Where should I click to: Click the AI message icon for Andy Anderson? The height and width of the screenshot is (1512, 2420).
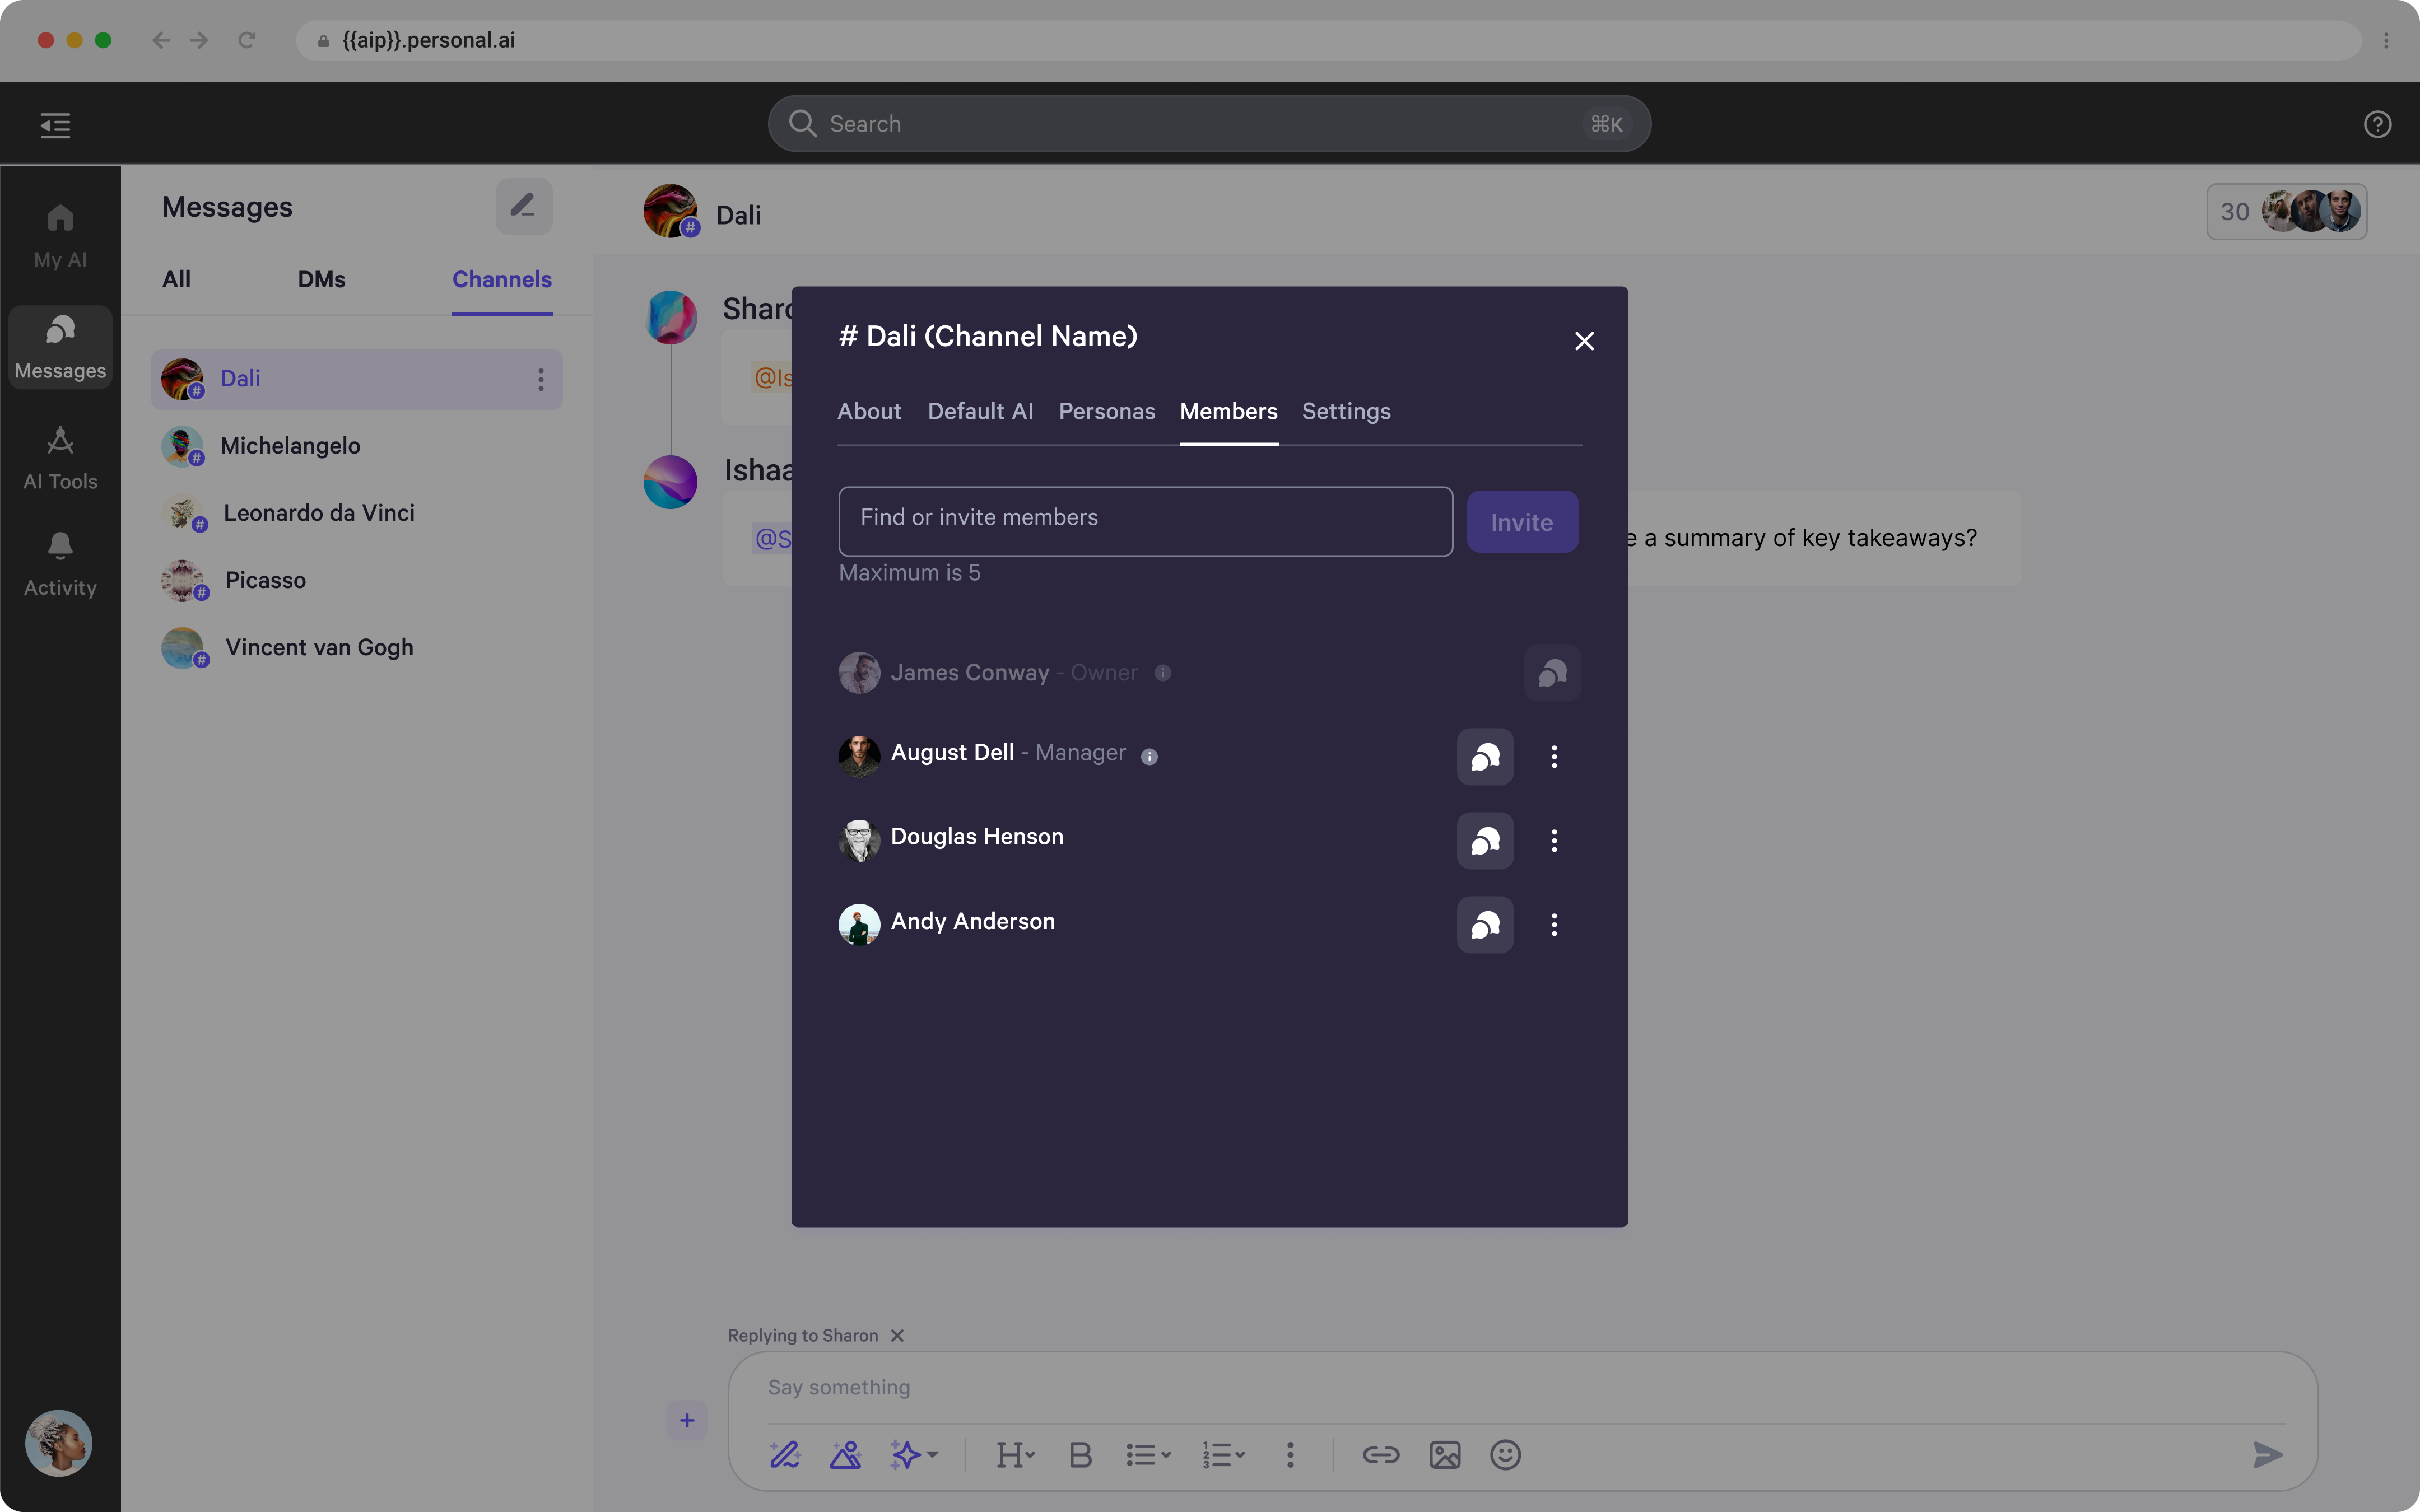(1484, 925)
